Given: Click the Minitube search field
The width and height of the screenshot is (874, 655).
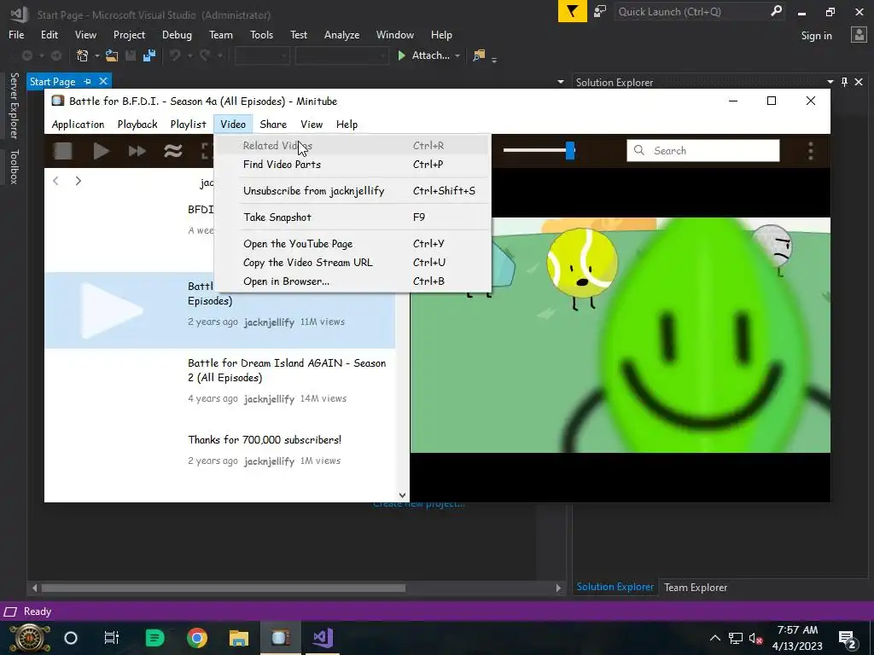Looking at the screenshot, I should click(x=703, y=151).
